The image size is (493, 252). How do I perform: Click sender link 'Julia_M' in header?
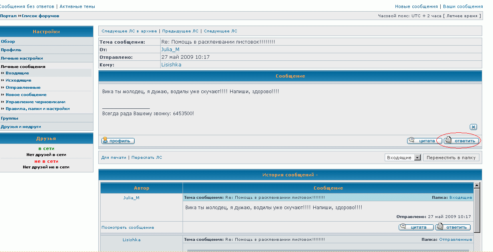170,49
